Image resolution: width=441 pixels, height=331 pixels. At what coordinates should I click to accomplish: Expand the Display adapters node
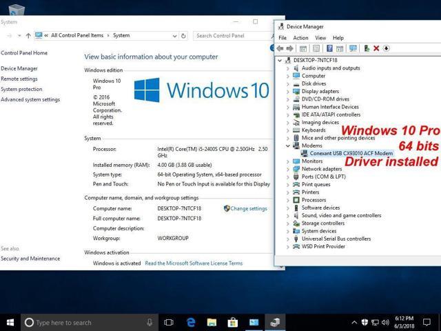pyautogui.click(x=288, y=91)
